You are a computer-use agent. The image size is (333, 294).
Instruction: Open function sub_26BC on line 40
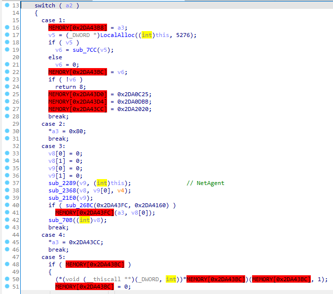pos(79,205)
